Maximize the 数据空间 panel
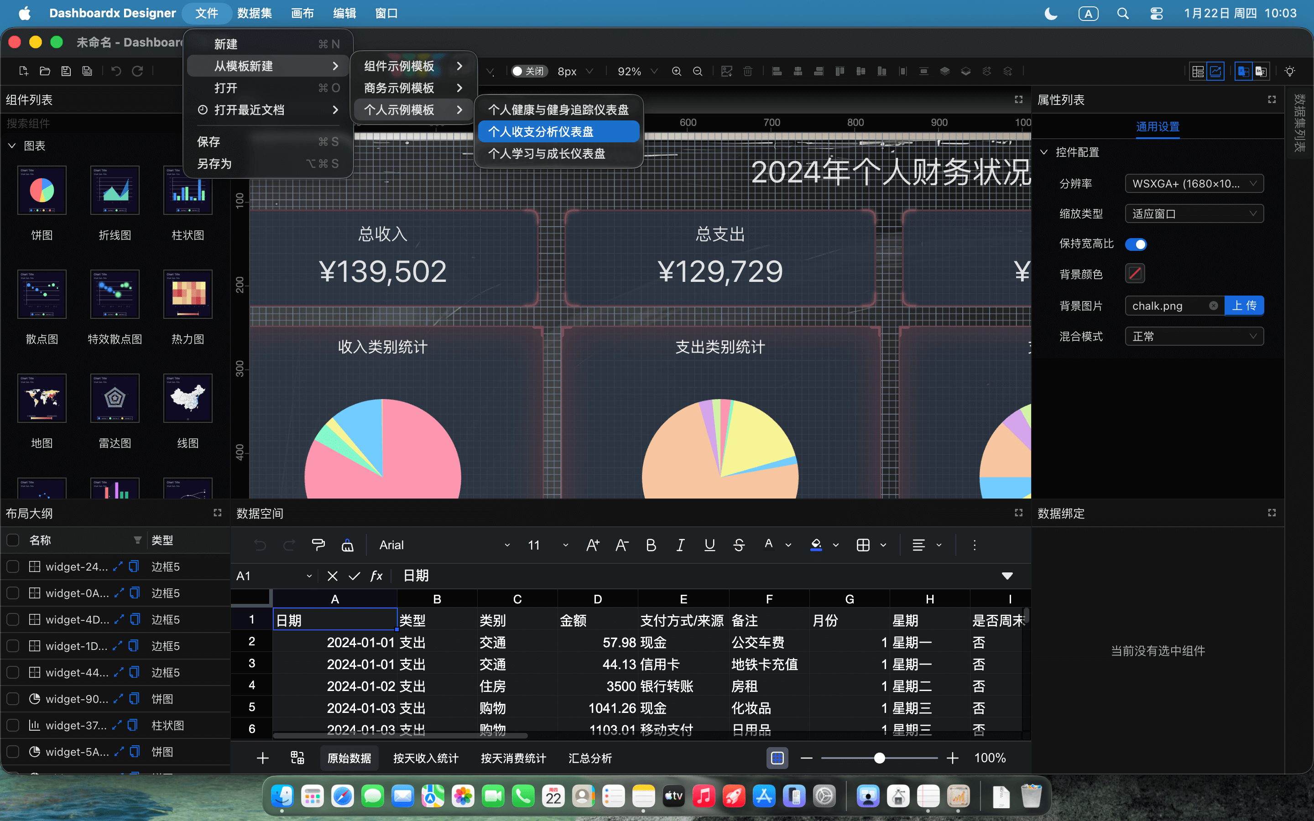 click(x=1018, y=513)
